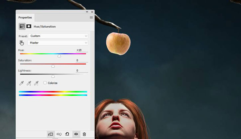
Task: Open the Preset dropdown showing Custom
Action: (x=58, y=36)
